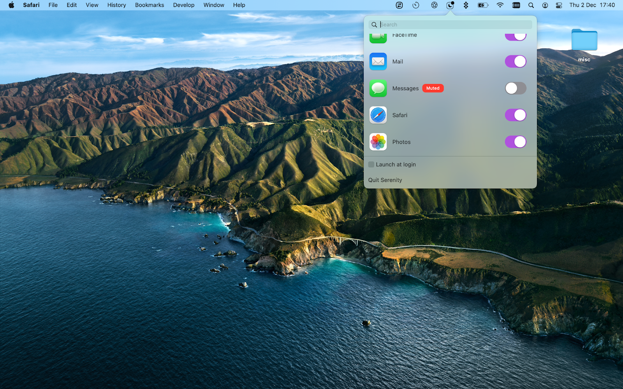Click the Serenity moon menu bar icon

450,5
